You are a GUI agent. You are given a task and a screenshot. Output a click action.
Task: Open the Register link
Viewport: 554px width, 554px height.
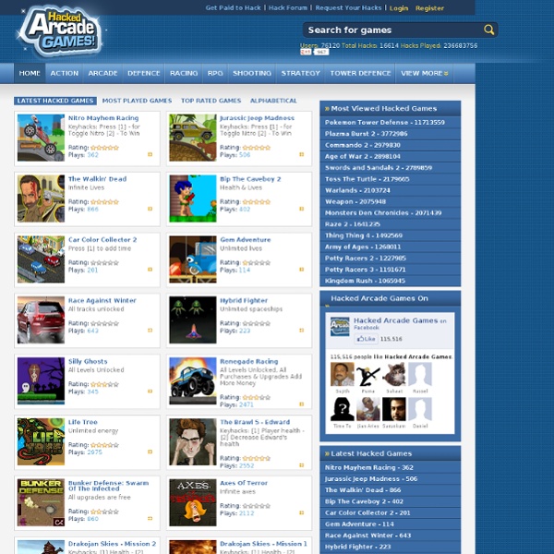[x=429, y=7]
